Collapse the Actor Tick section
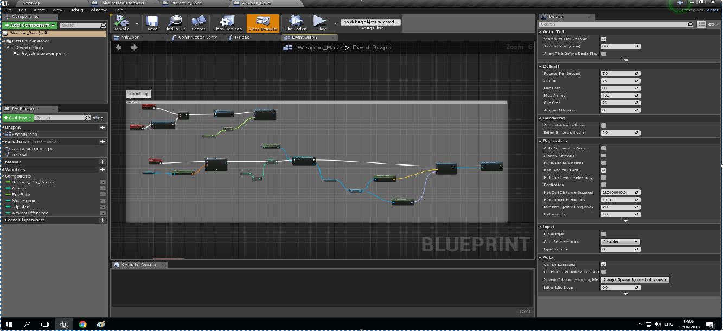Image resolution: width=723 pixels, height=331 pixels. coord(541,32)
